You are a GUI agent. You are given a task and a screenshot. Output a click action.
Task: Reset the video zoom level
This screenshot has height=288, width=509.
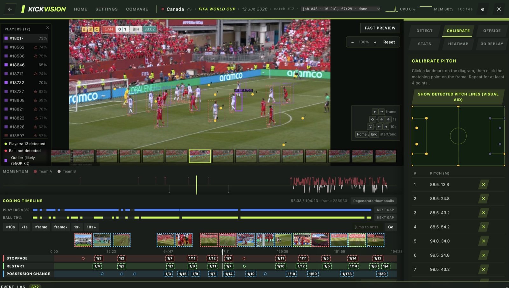[x=389, y=42]
